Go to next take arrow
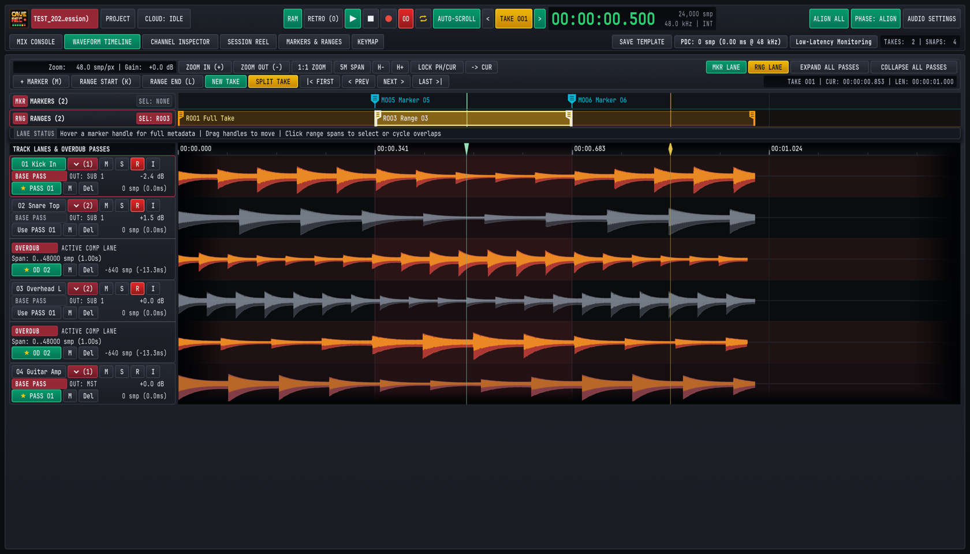970x554 pixels. point(540,18)
